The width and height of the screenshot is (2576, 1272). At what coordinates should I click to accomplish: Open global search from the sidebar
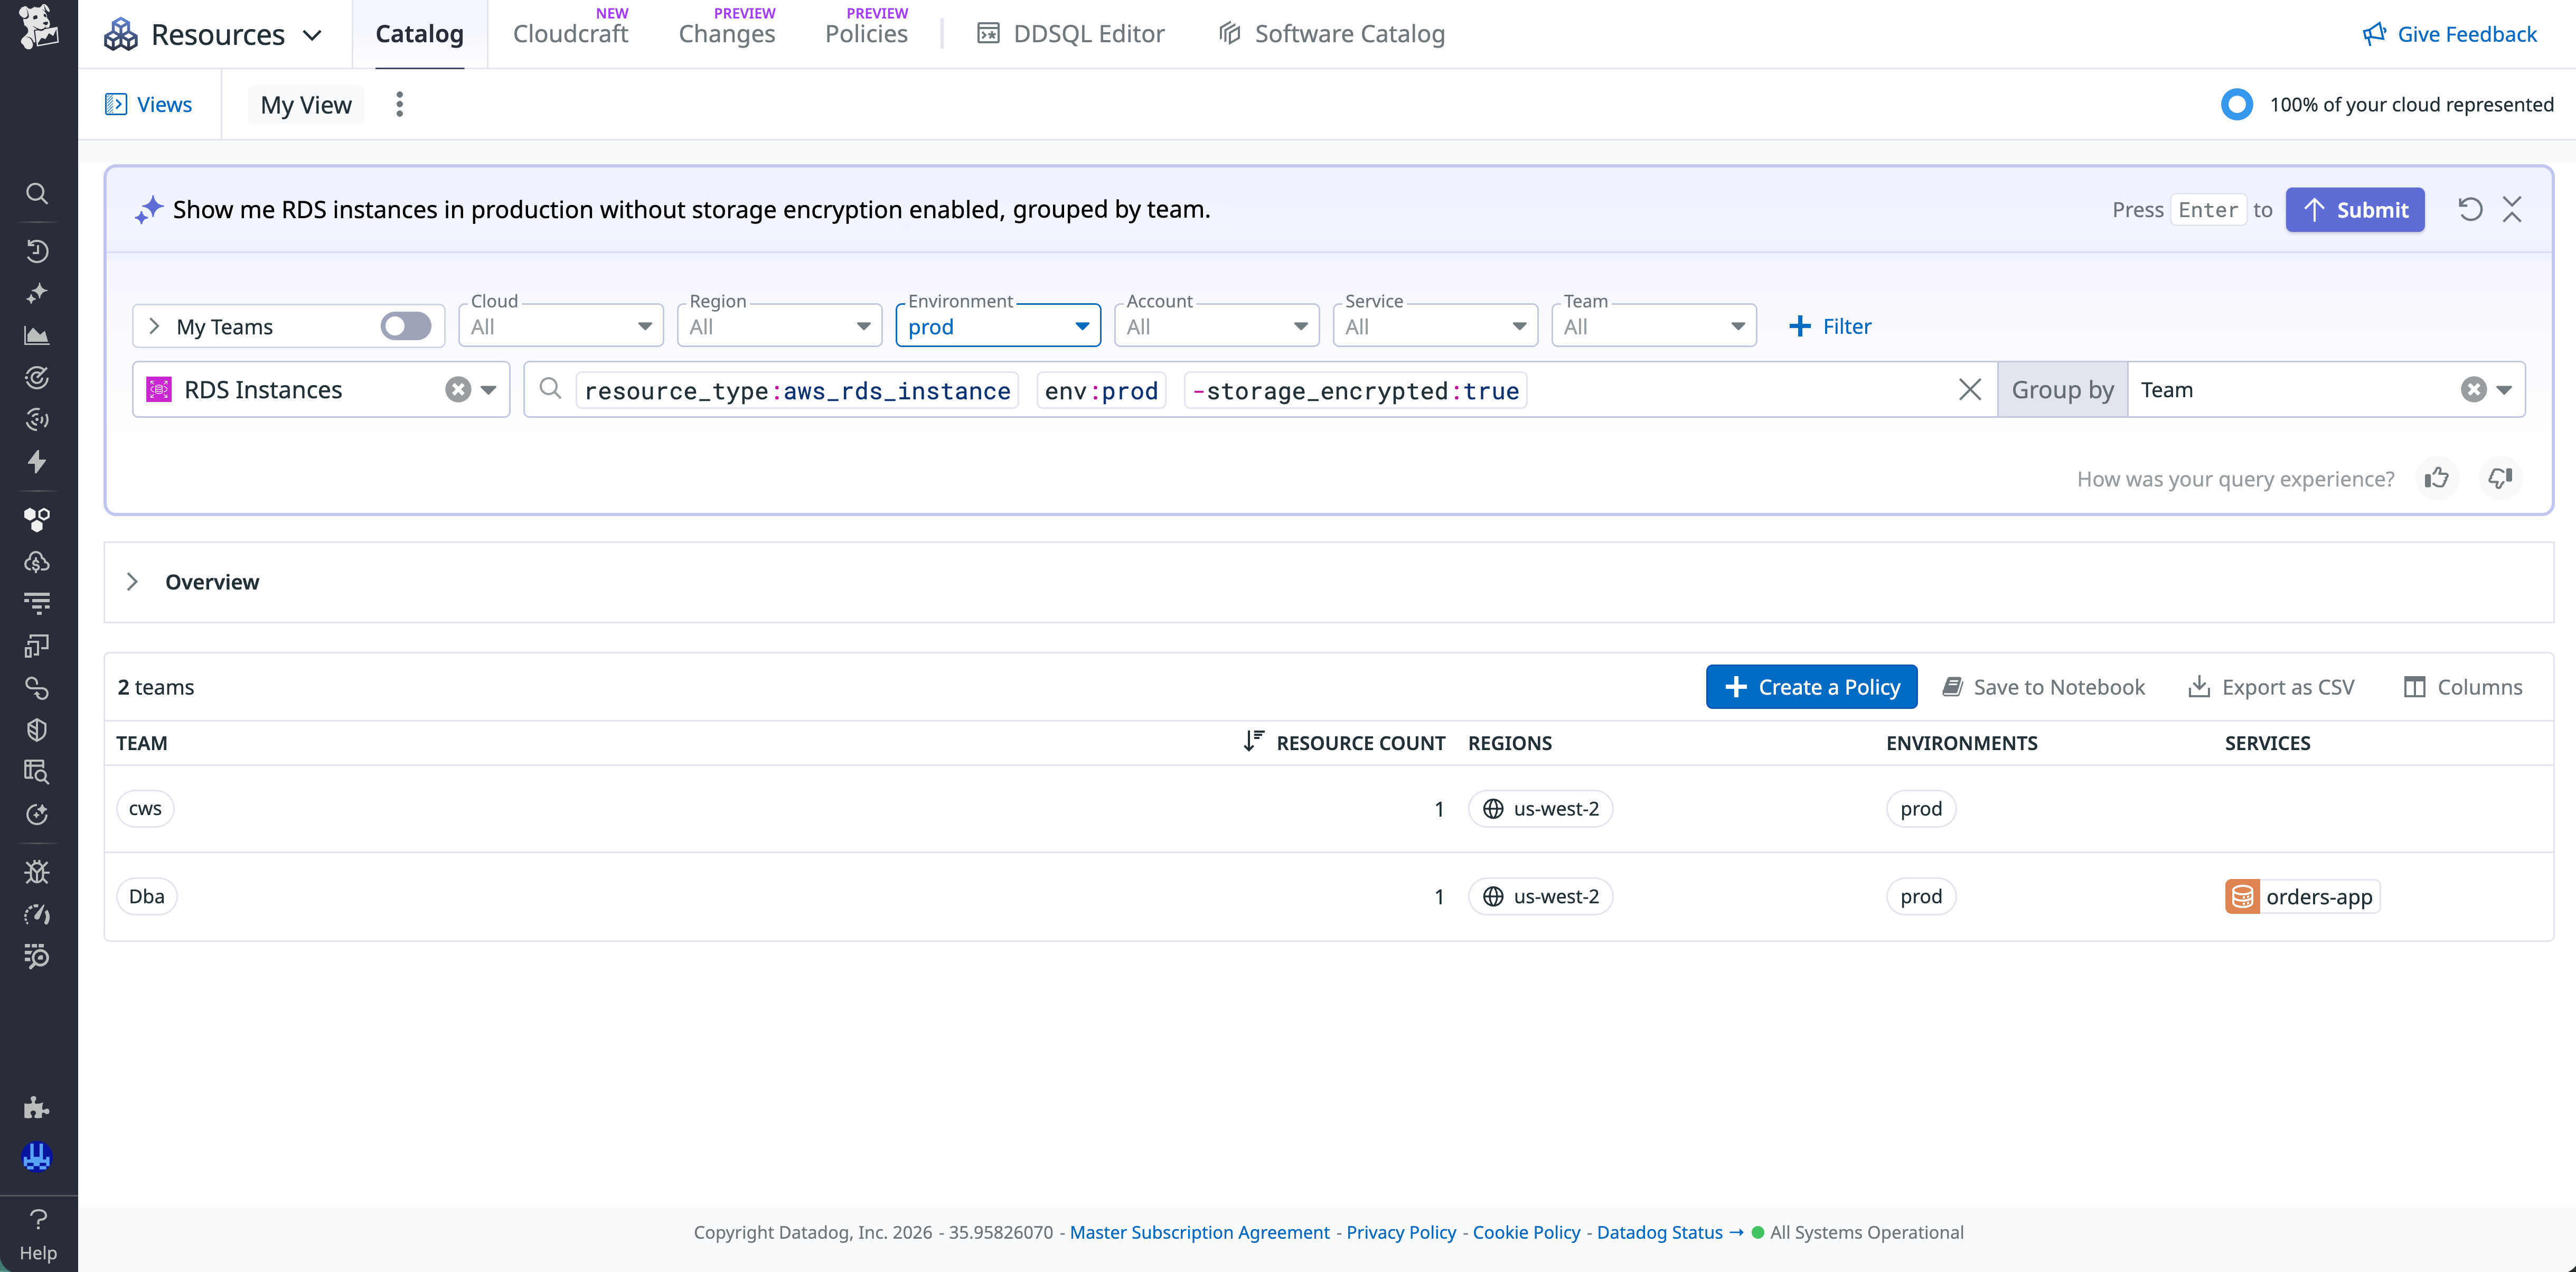tap(37, 194)
